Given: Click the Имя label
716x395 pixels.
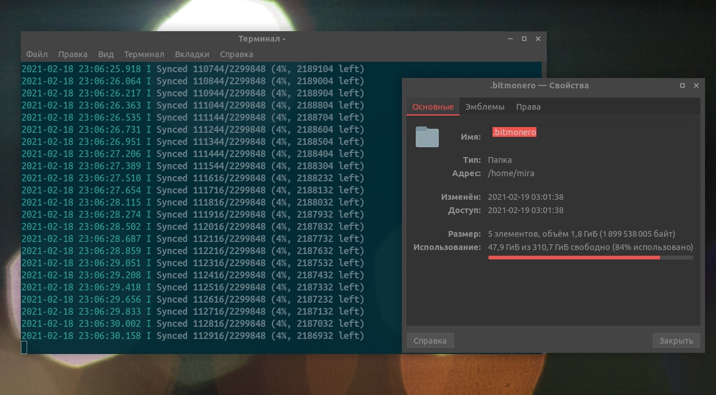Looking at the screenshot, I should (x=471, y=137).
